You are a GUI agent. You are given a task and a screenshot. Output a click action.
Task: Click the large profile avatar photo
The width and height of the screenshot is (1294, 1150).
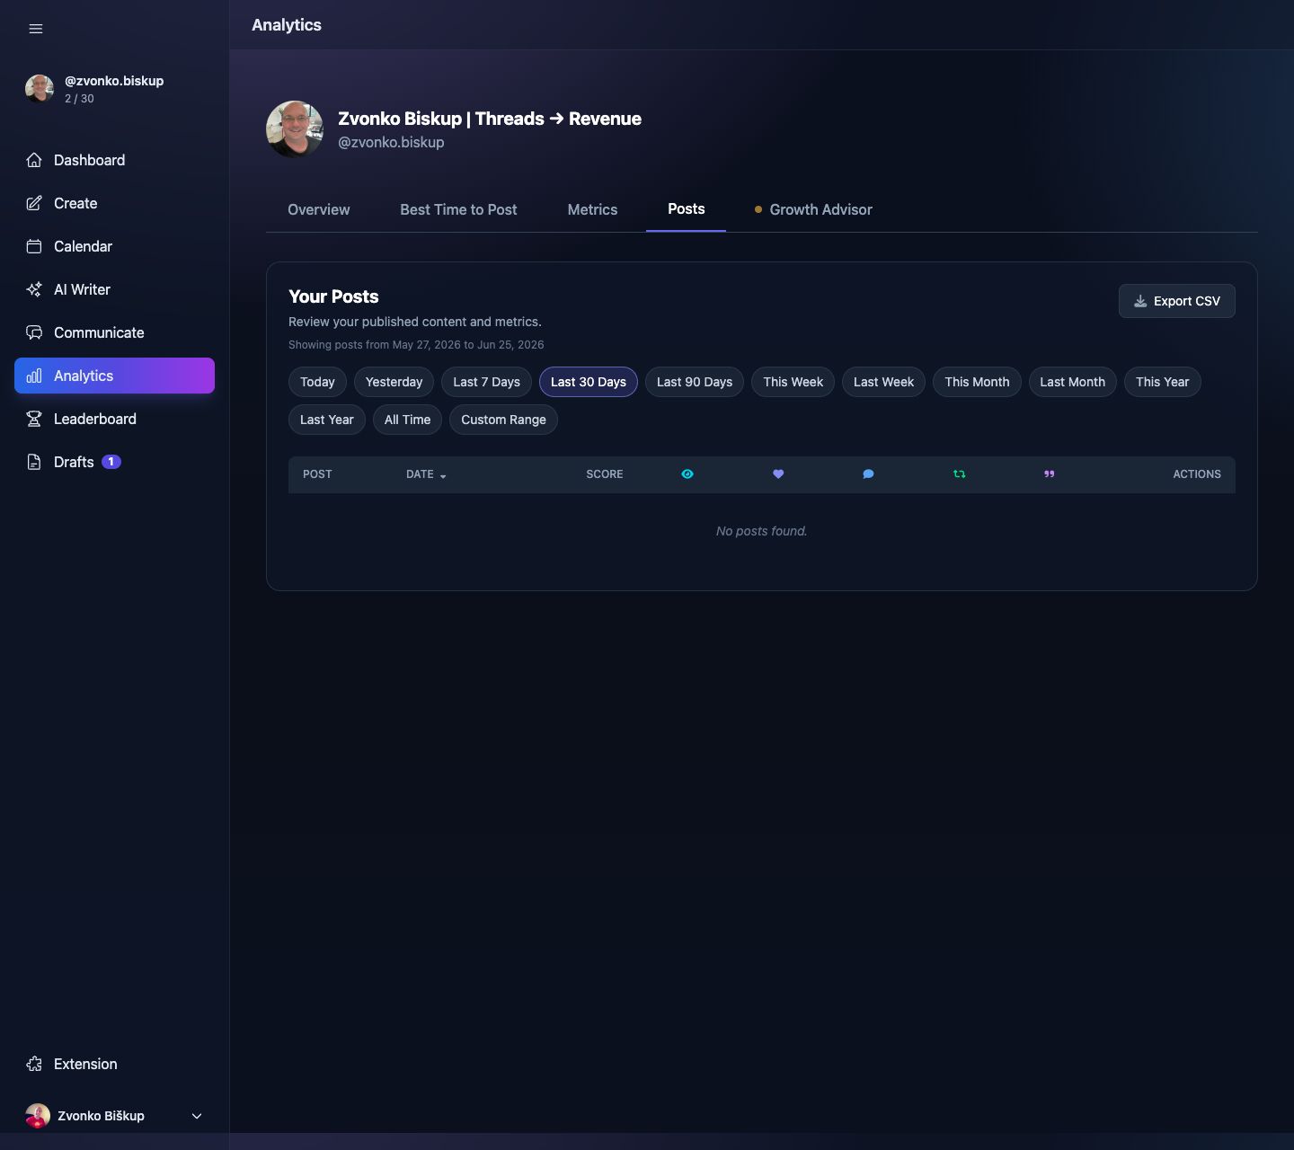point(295,129)
